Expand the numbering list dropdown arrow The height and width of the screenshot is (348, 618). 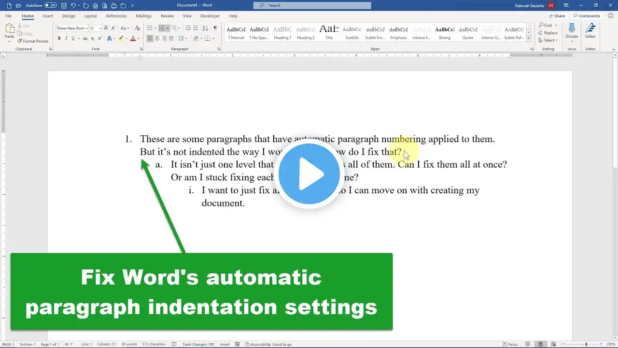[x=167, y=29]
